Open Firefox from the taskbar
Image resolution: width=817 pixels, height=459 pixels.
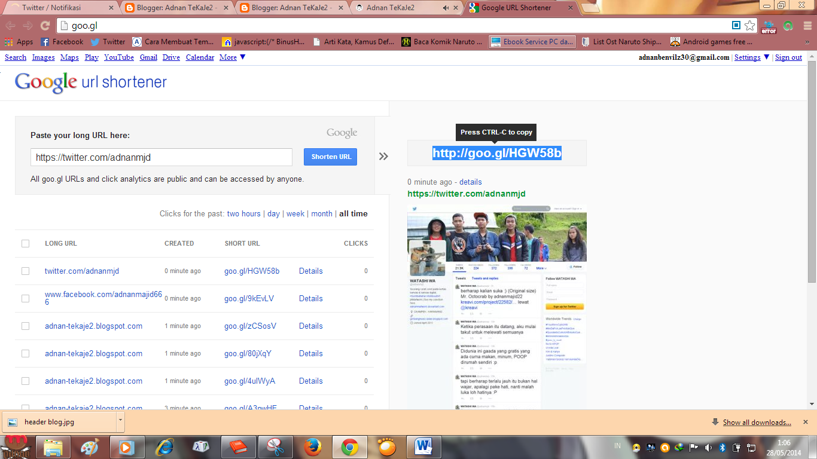click(x=312, y=447)
